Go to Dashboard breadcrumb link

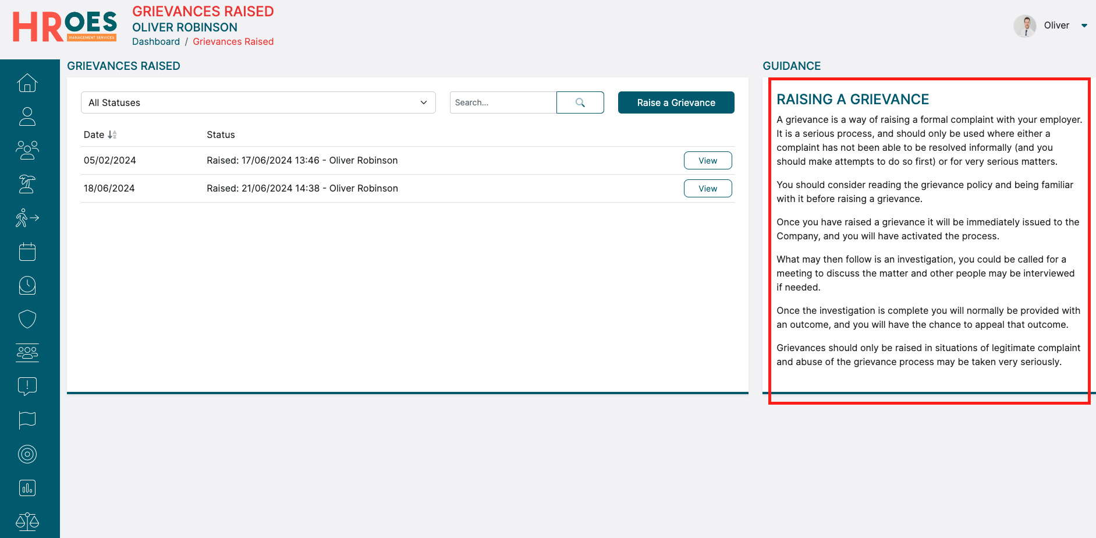pos(156,42)
